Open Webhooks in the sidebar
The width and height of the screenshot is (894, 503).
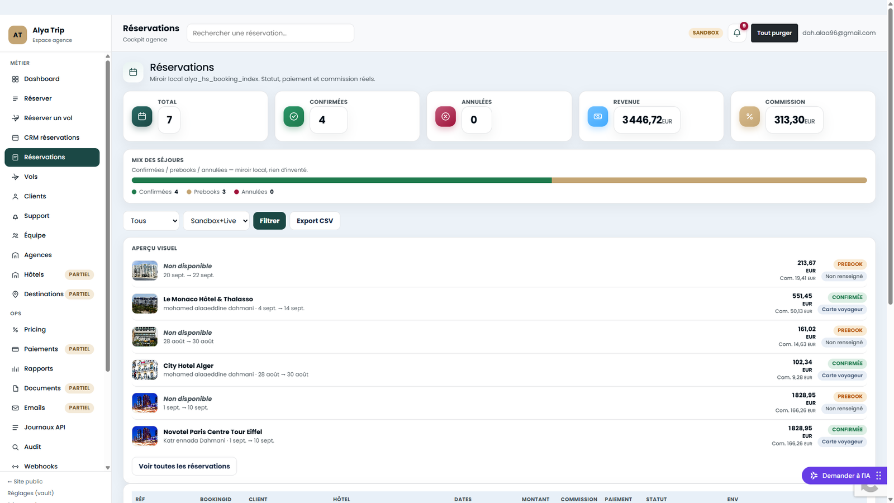(52, 467)
